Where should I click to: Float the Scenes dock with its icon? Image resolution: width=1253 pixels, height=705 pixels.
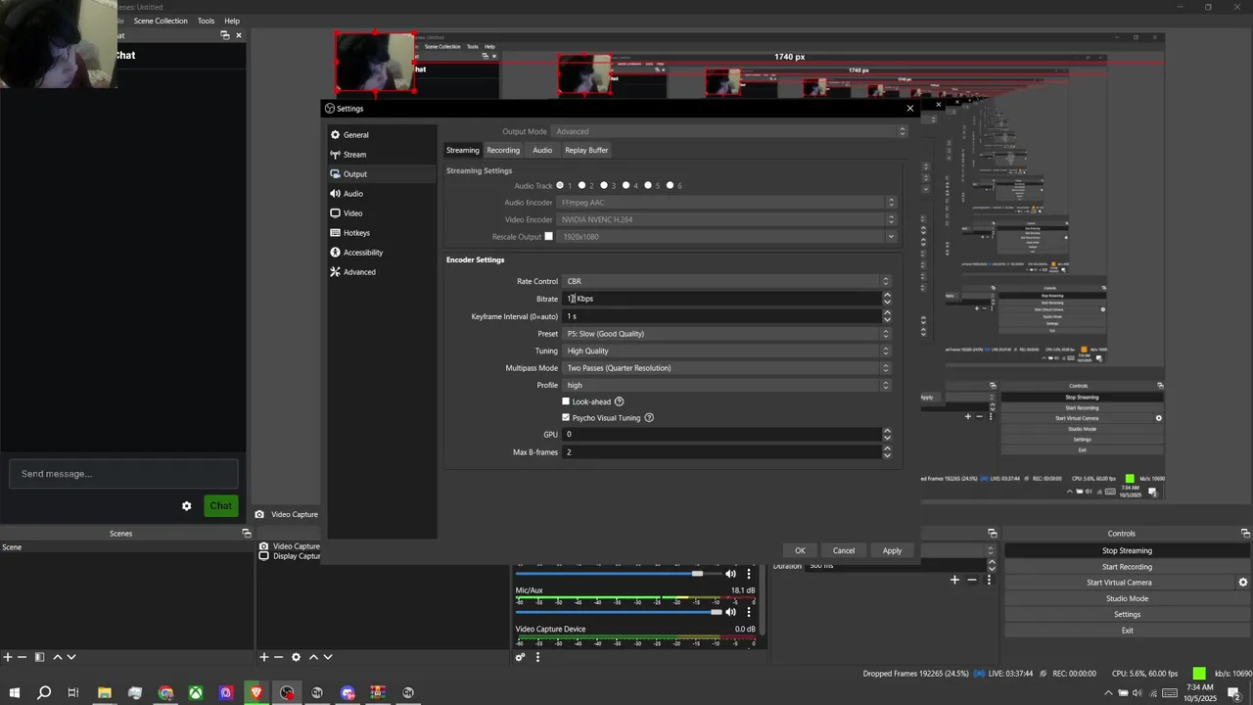247,534
